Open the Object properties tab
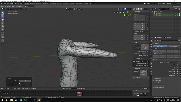 click(x=151, y=58)
